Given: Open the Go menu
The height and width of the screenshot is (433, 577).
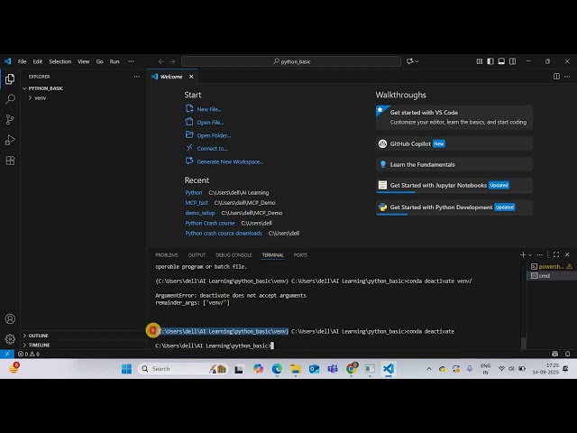Looking at the screenshot, I should click(x=100, y=61).
